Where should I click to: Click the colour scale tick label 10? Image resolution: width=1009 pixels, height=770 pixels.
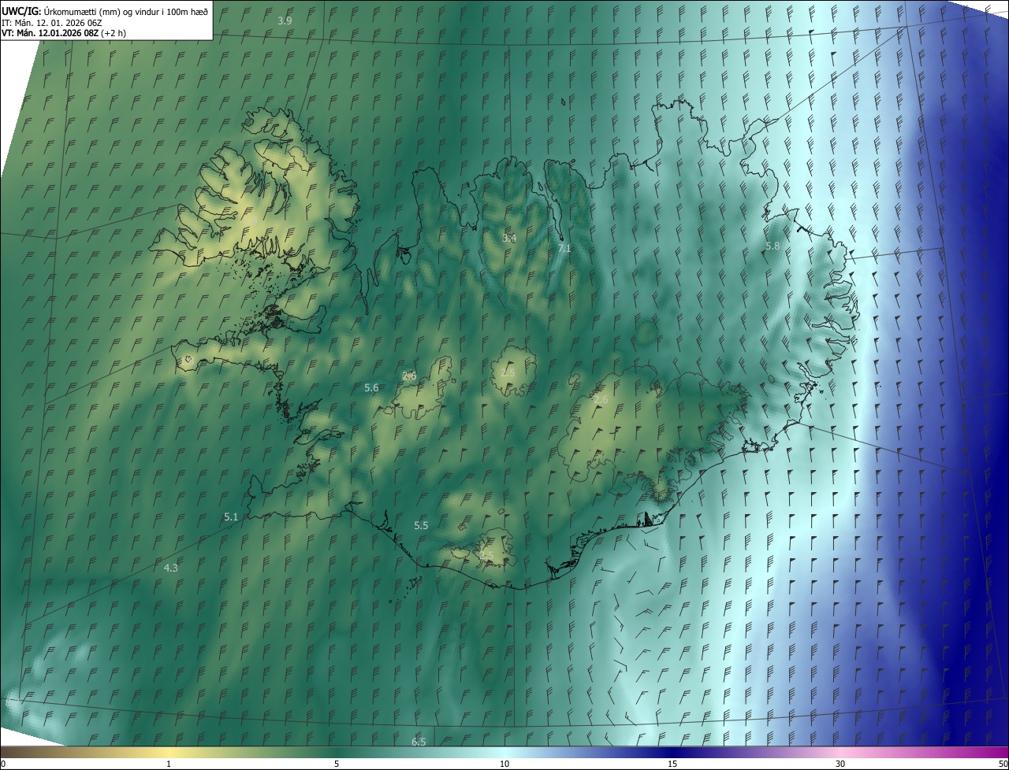pos(504,764)
